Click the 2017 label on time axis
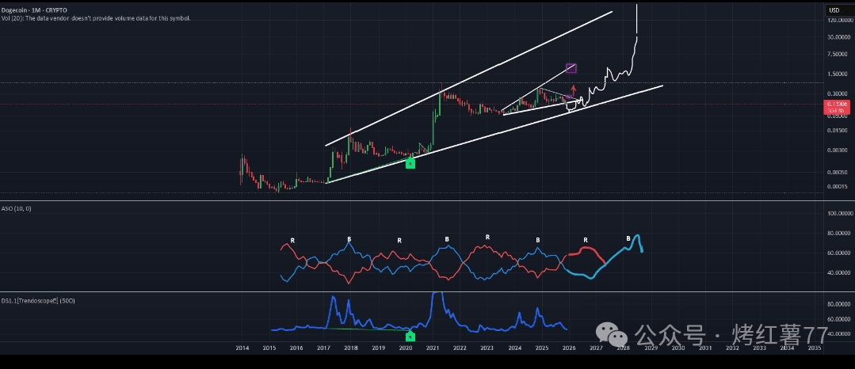Image resolution: width=855 pixels, height=369 pixels. (x=323, y=348)
